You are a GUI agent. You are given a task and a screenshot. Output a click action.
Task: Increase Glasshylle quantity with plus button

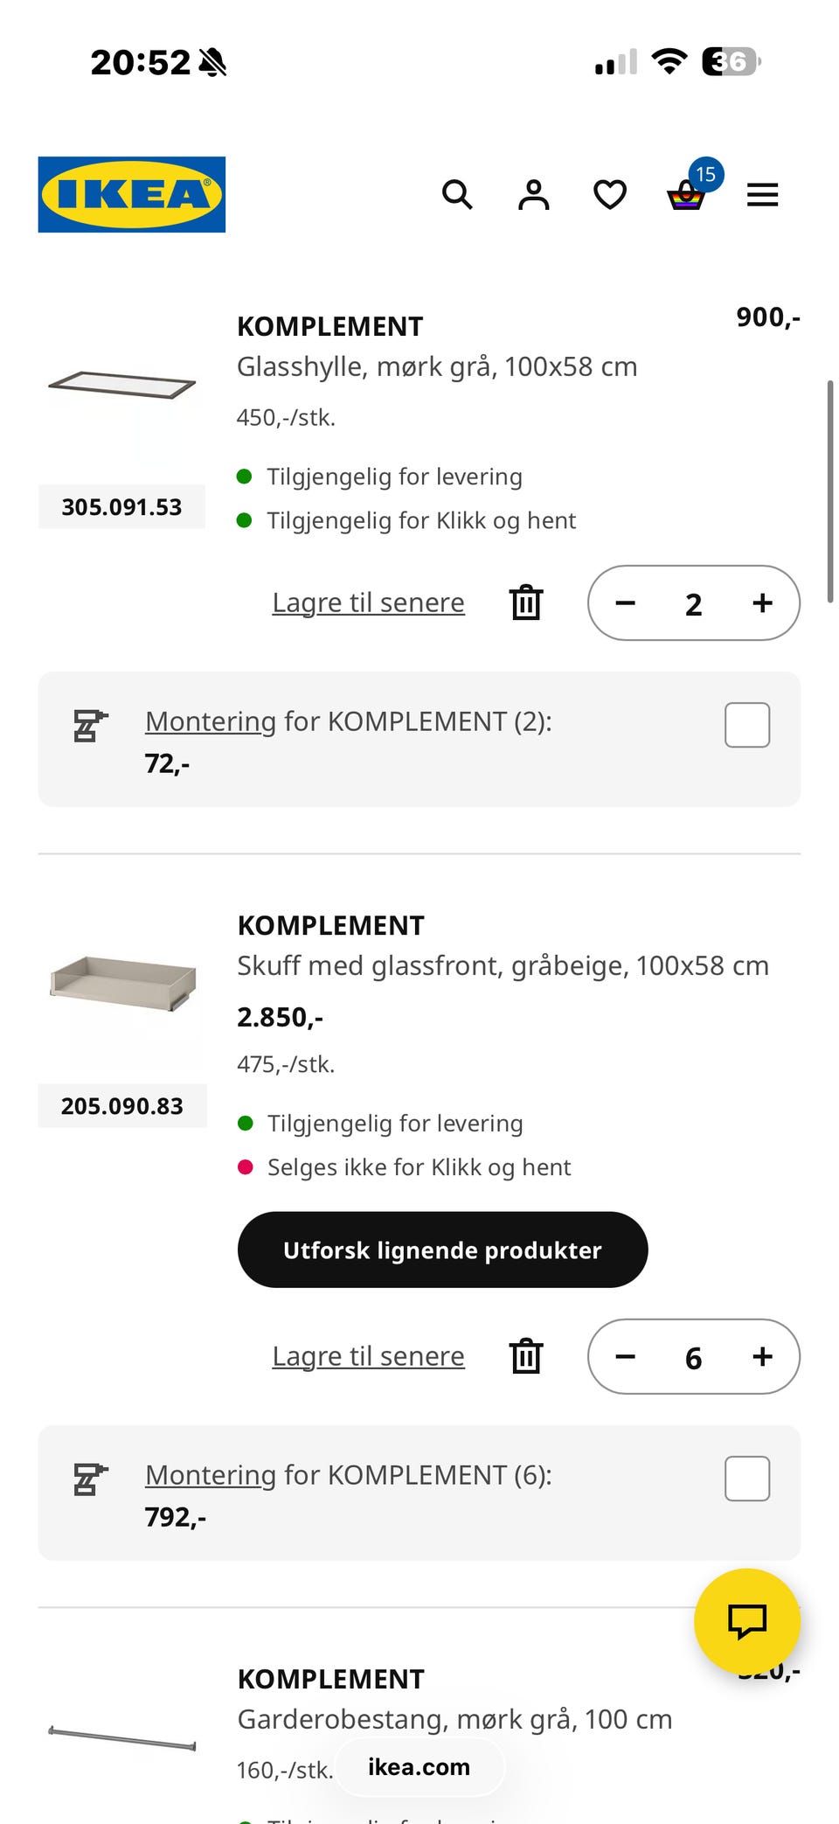pos(762,602)
